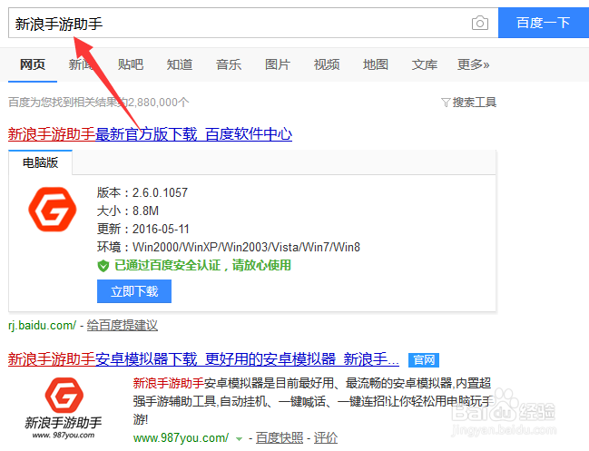Select the 网页 tab
Screen dimensions: 589x451
(33, 64)
